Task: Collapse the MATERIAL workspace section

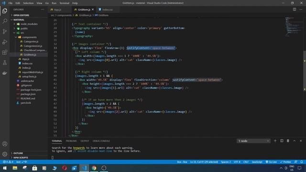Action: click(x=29, y=20)
